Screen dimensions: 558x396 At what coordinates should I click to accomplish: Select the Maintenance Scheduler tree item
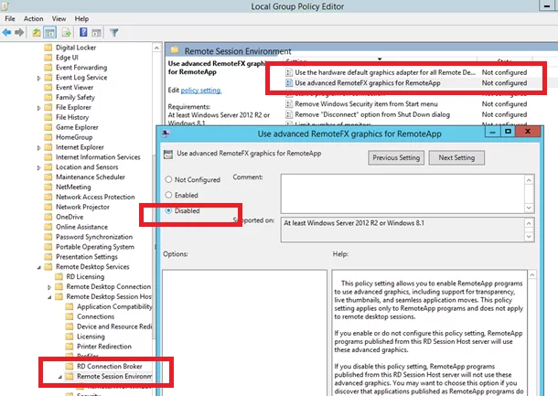[91, 177]
